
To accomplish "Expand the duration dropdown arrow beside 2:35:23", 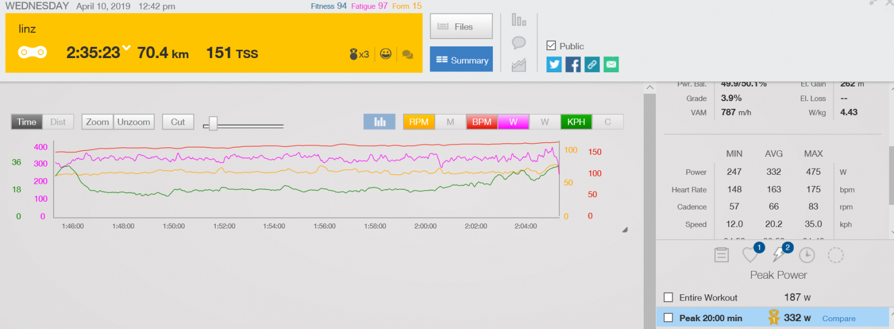I will [x=127, y=48].
